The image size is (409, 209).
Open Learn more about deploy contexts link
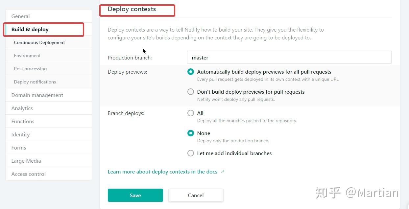click(162, 172)
